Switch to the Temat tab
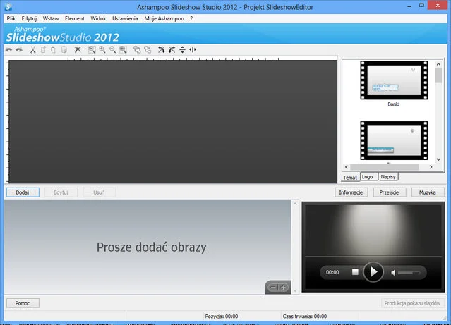This screenshot has height=325, width=451. (x=350, y=178)
